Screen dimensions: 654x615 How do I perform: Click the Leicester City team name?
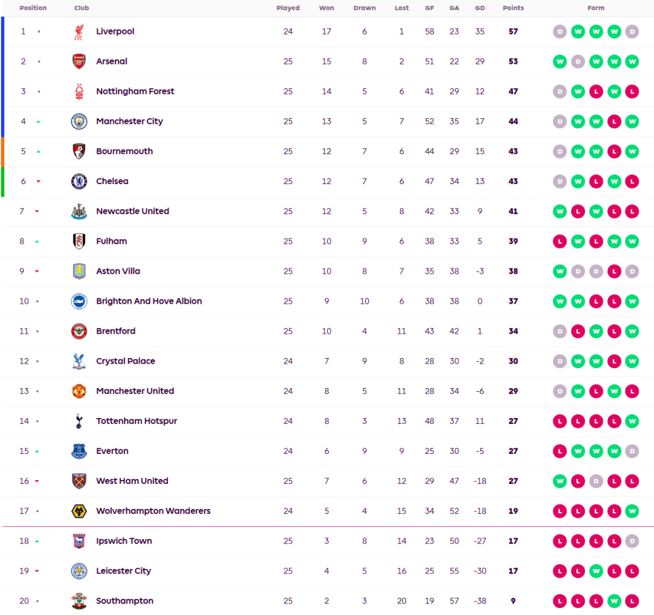123,571
